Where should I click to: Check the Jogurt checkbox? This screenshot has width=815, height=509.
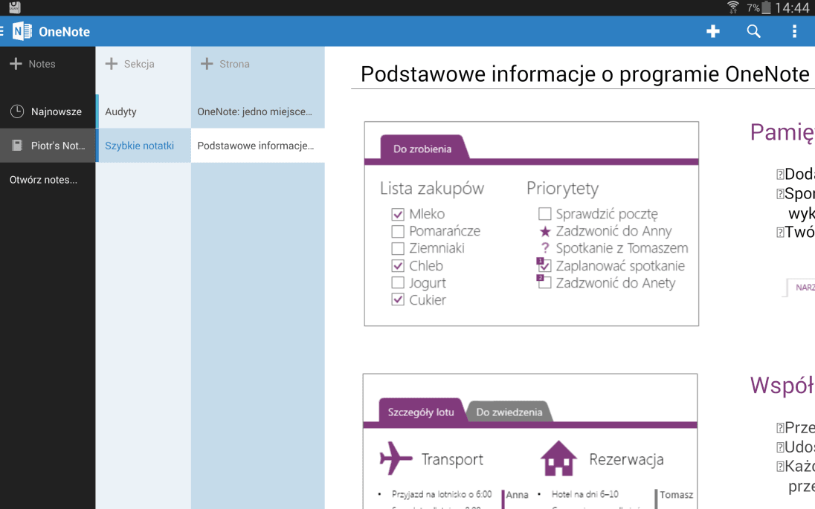point(398,282)
